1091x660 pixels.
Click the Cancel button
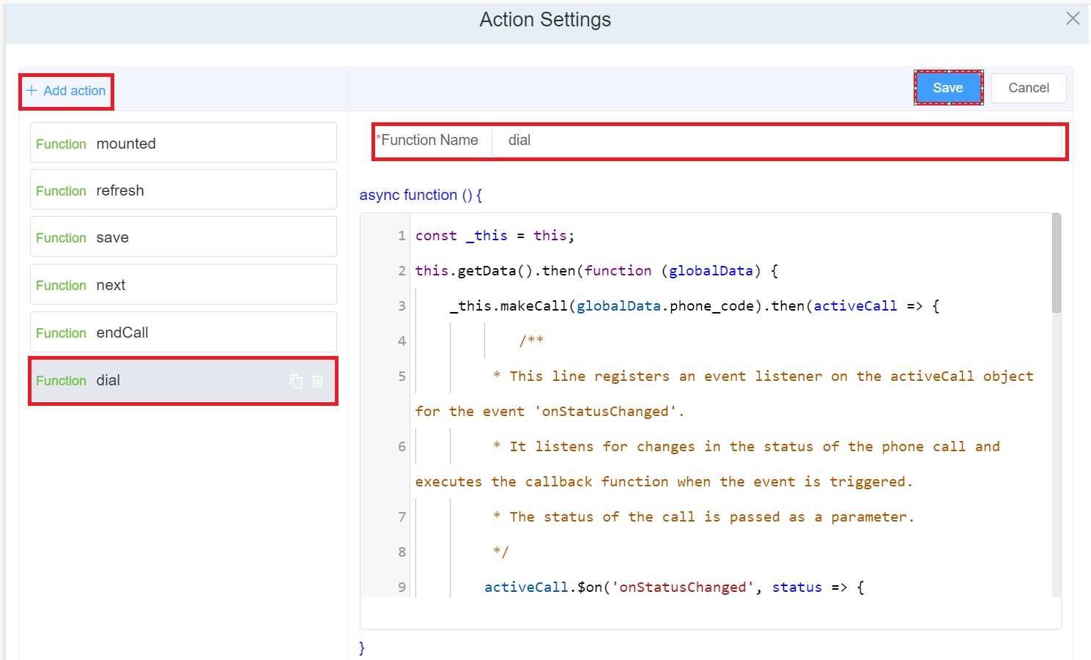(x=1028, y=88)
